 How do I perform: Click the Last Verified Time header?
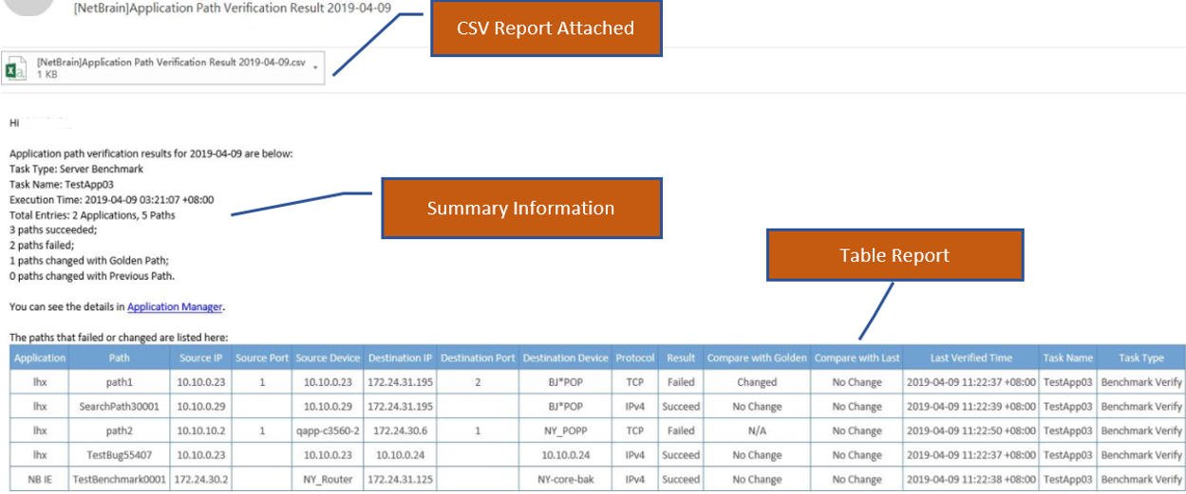[971, 358]
